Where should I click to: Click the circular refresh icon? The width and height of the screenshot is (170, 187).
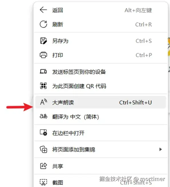[x=43, y=24]
